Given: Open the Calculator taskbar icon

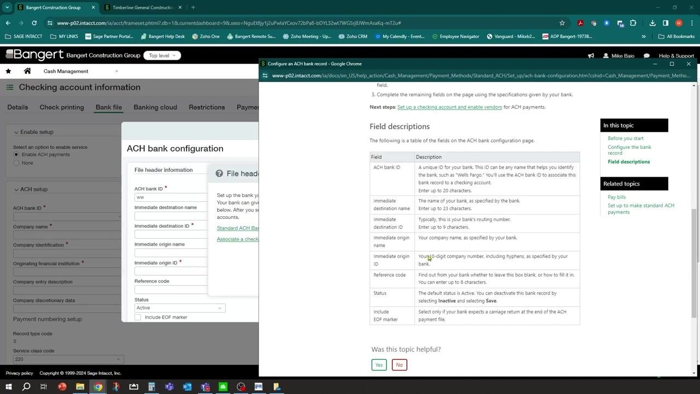Looking at the screenshot, I should pos(151,387).
